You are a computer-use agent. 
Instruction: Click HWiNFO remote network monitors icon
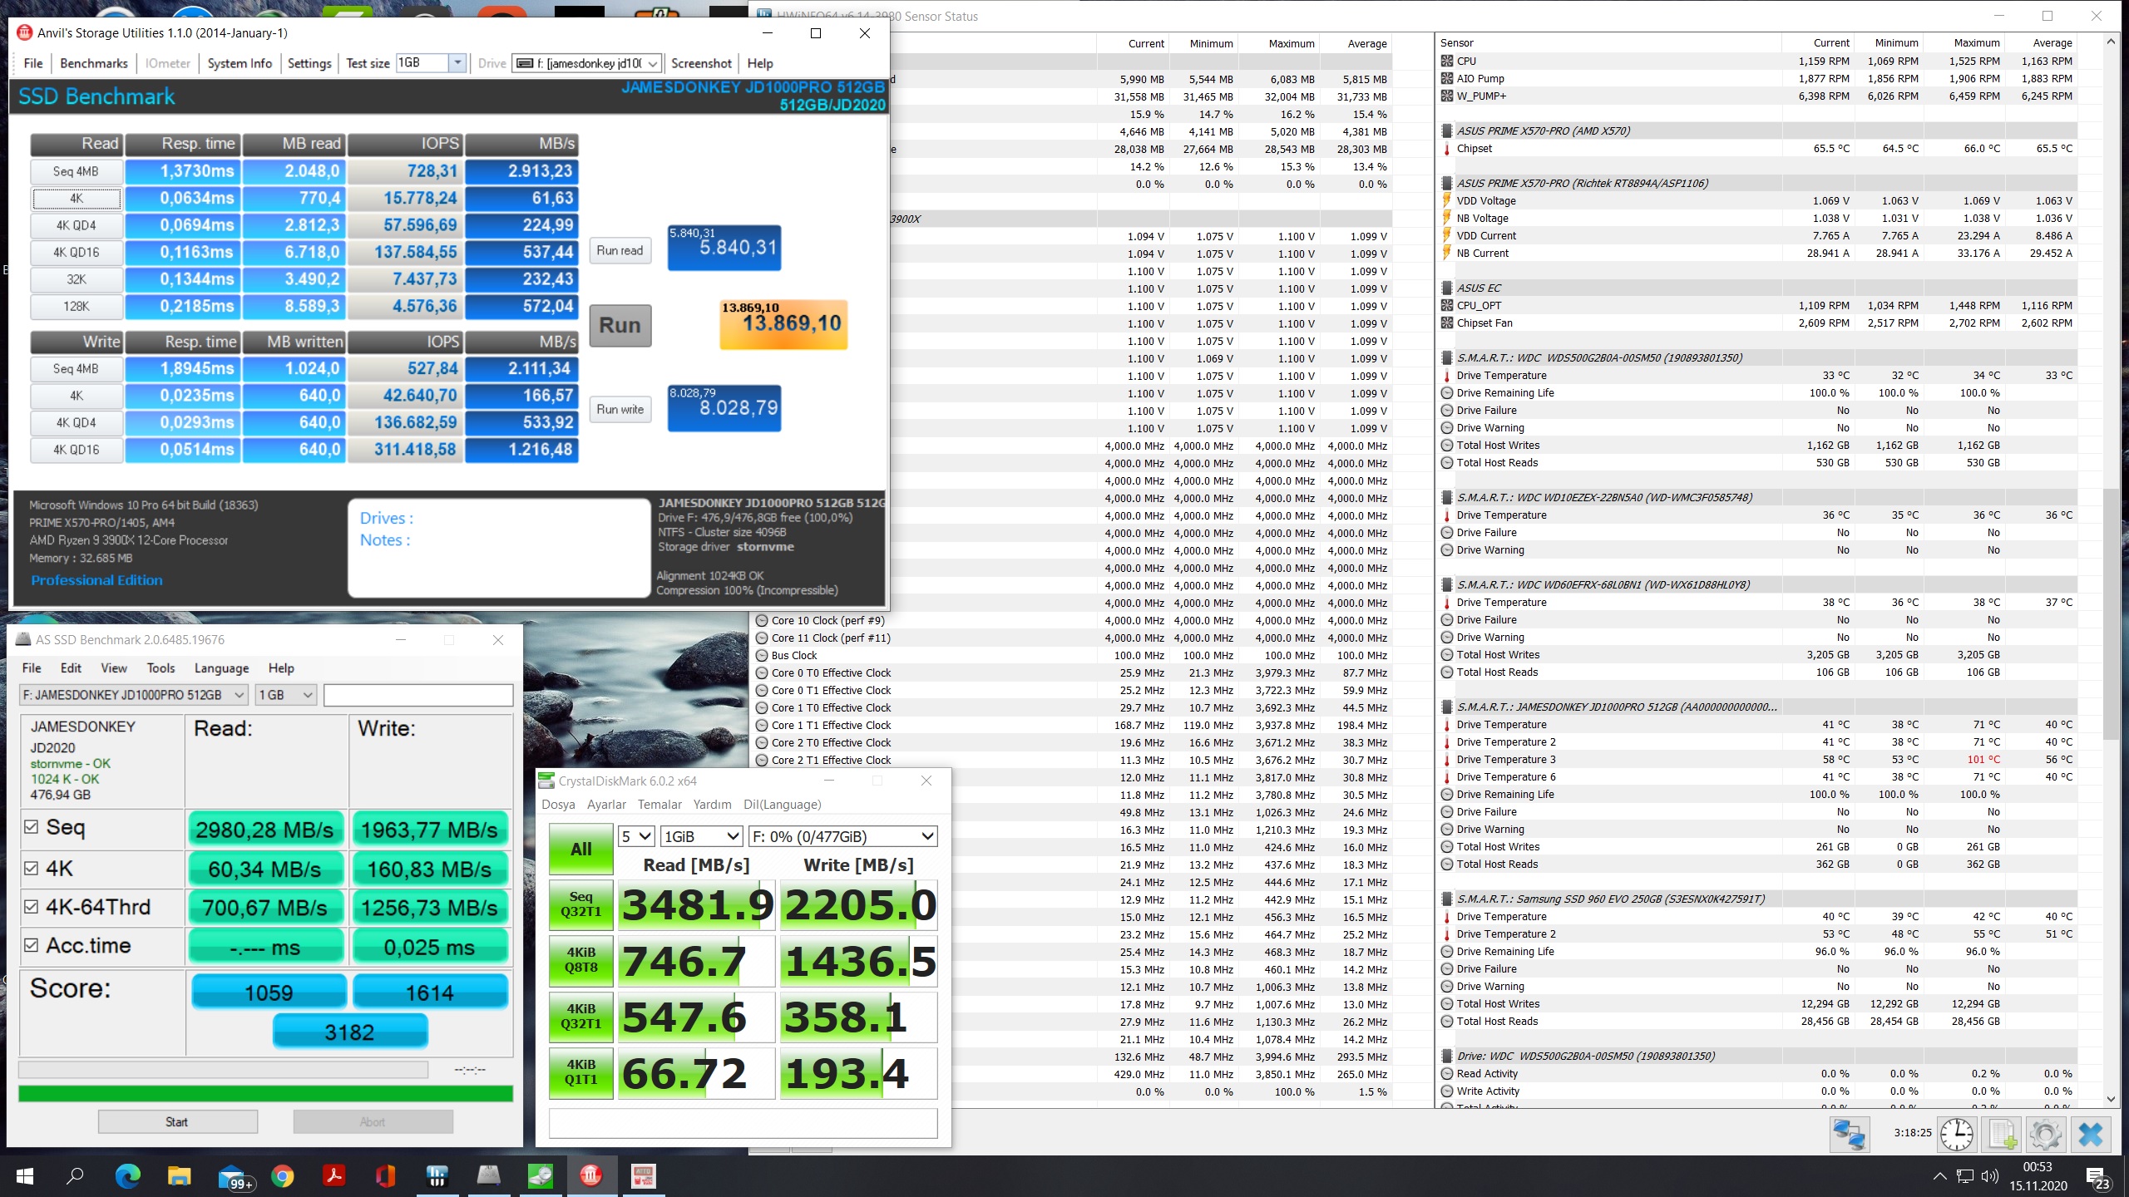1850,1134
